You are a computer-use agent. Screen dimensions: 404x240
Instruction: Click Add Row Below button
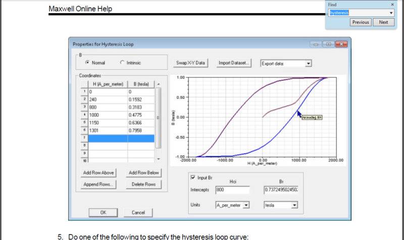143,172
